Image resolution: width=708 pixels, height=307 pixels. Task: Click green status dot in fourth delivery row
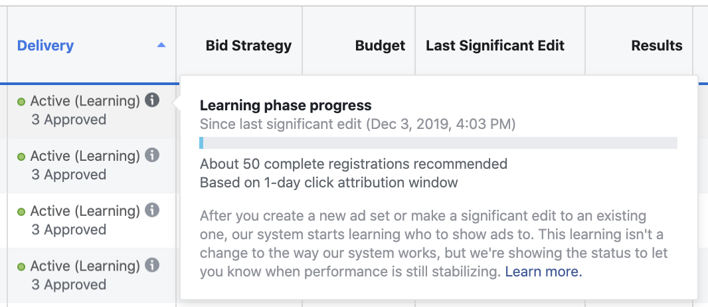point(21,267)
